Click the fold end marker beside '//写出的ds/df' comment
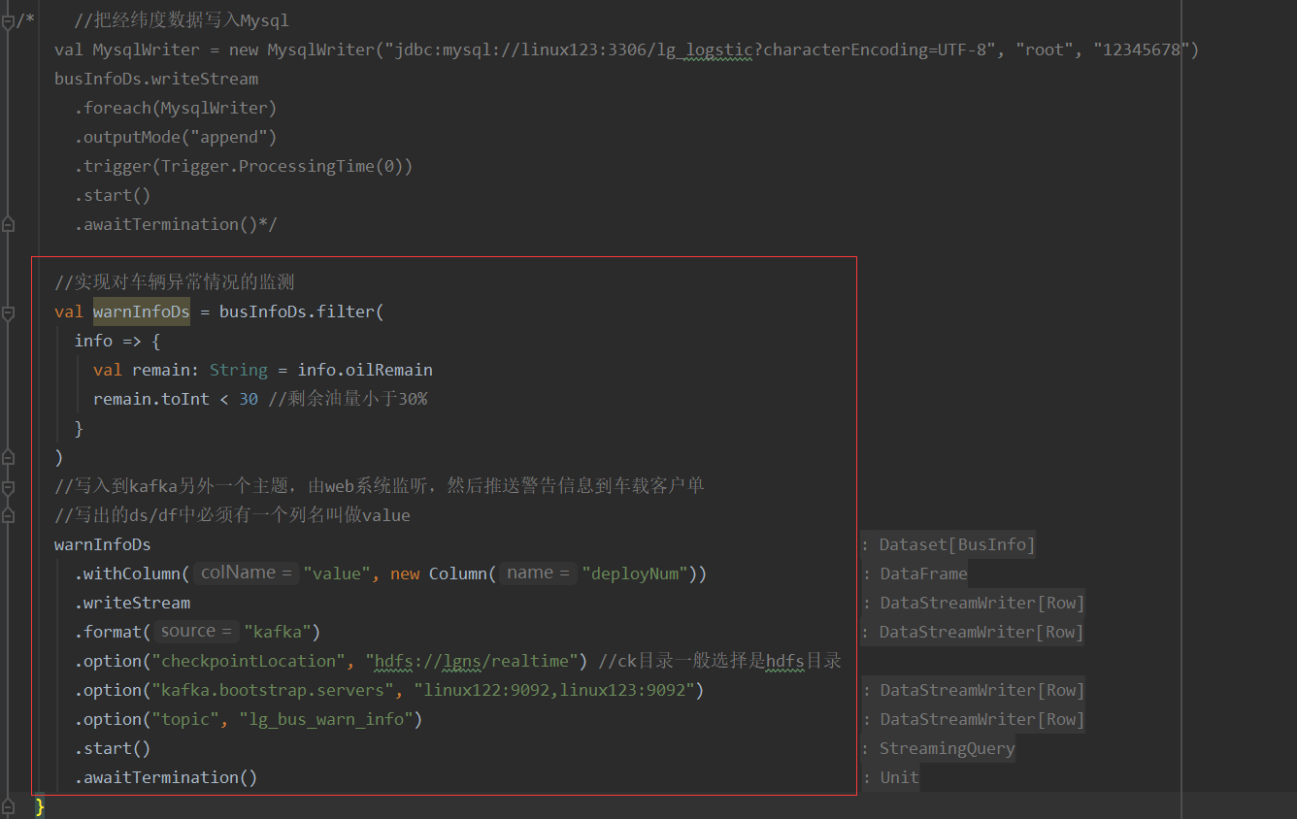 [8, 515]
